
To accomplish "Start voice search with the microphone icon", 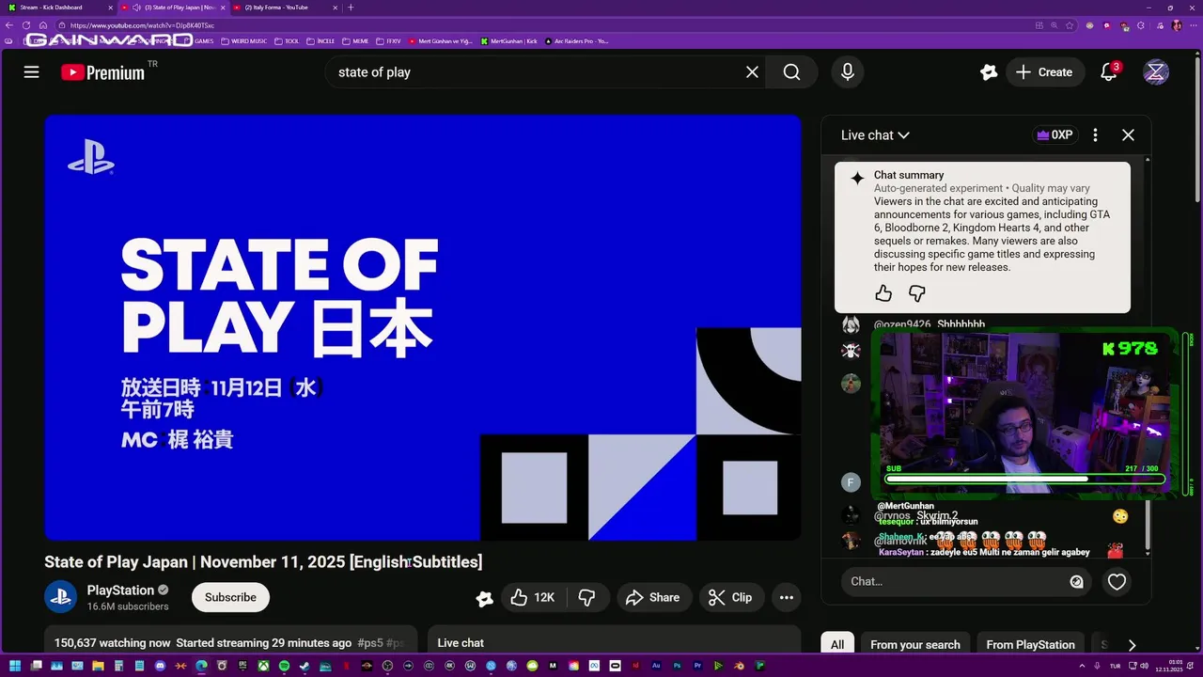I will point(848,72).
